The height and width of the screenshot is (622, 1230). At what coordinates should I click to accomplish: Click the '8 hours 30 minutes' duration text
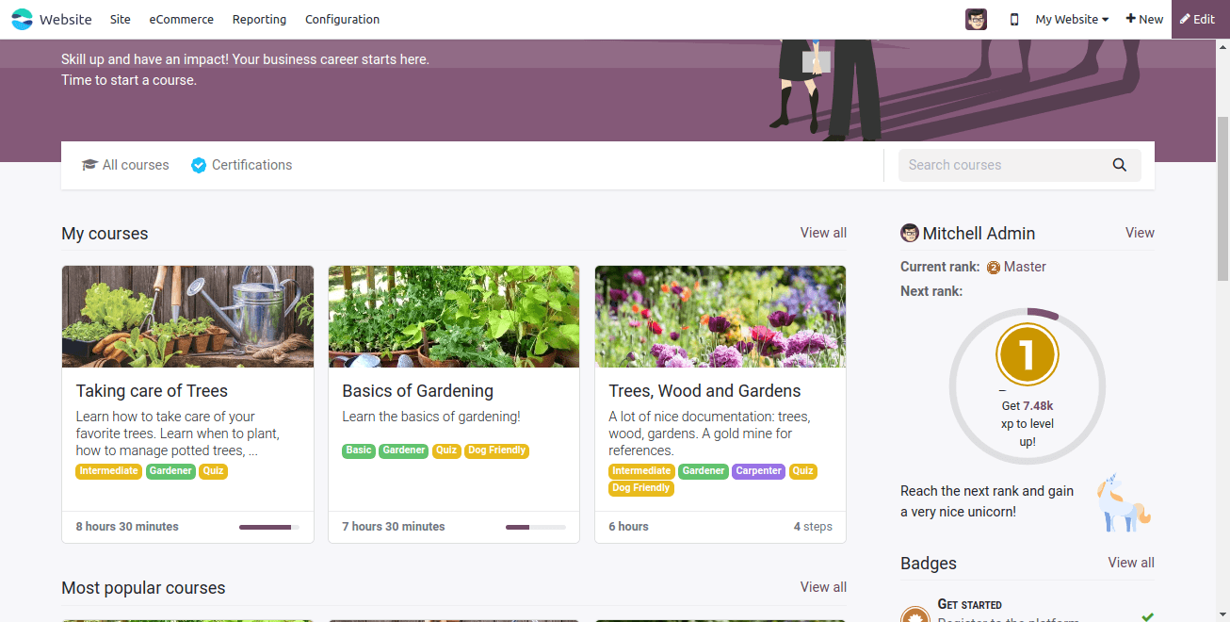[127, 527]
